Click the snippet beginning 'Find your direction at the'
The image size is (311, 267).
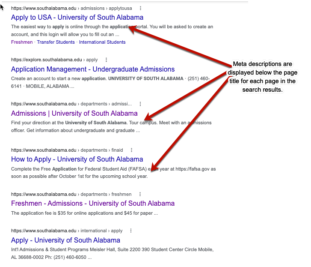[x=111, y=126]
